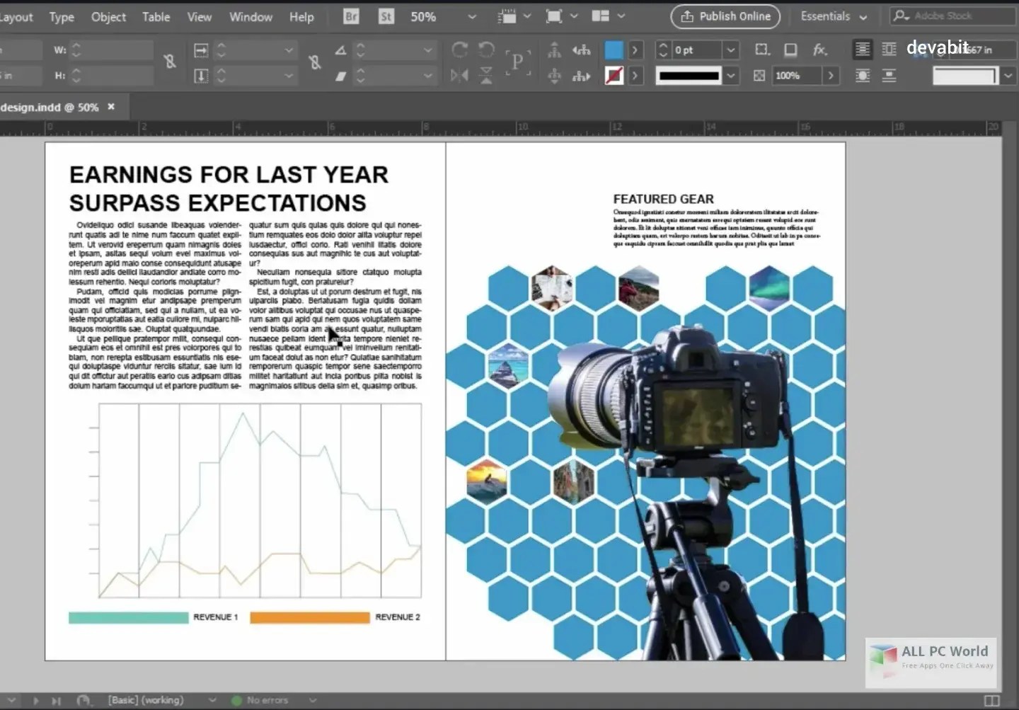
Task: Click the Flip Horizontal icon
Action: click(x=459, y=75)
